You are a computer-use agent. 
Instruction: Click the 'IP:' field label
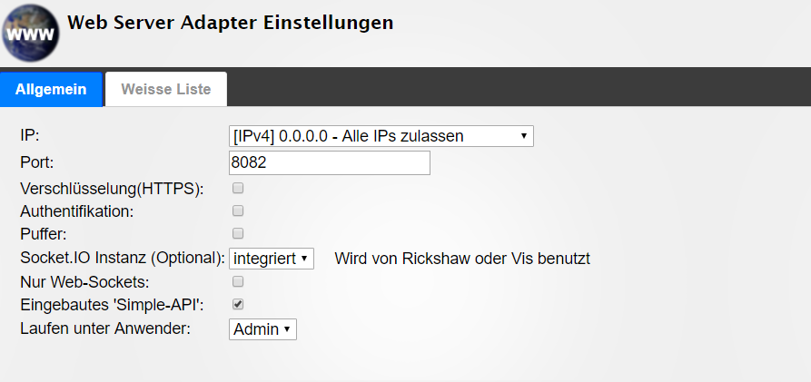(x=30, y=135)
